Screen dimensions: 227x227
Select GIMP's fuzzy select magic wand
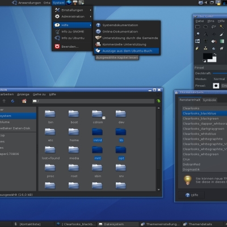222,27
